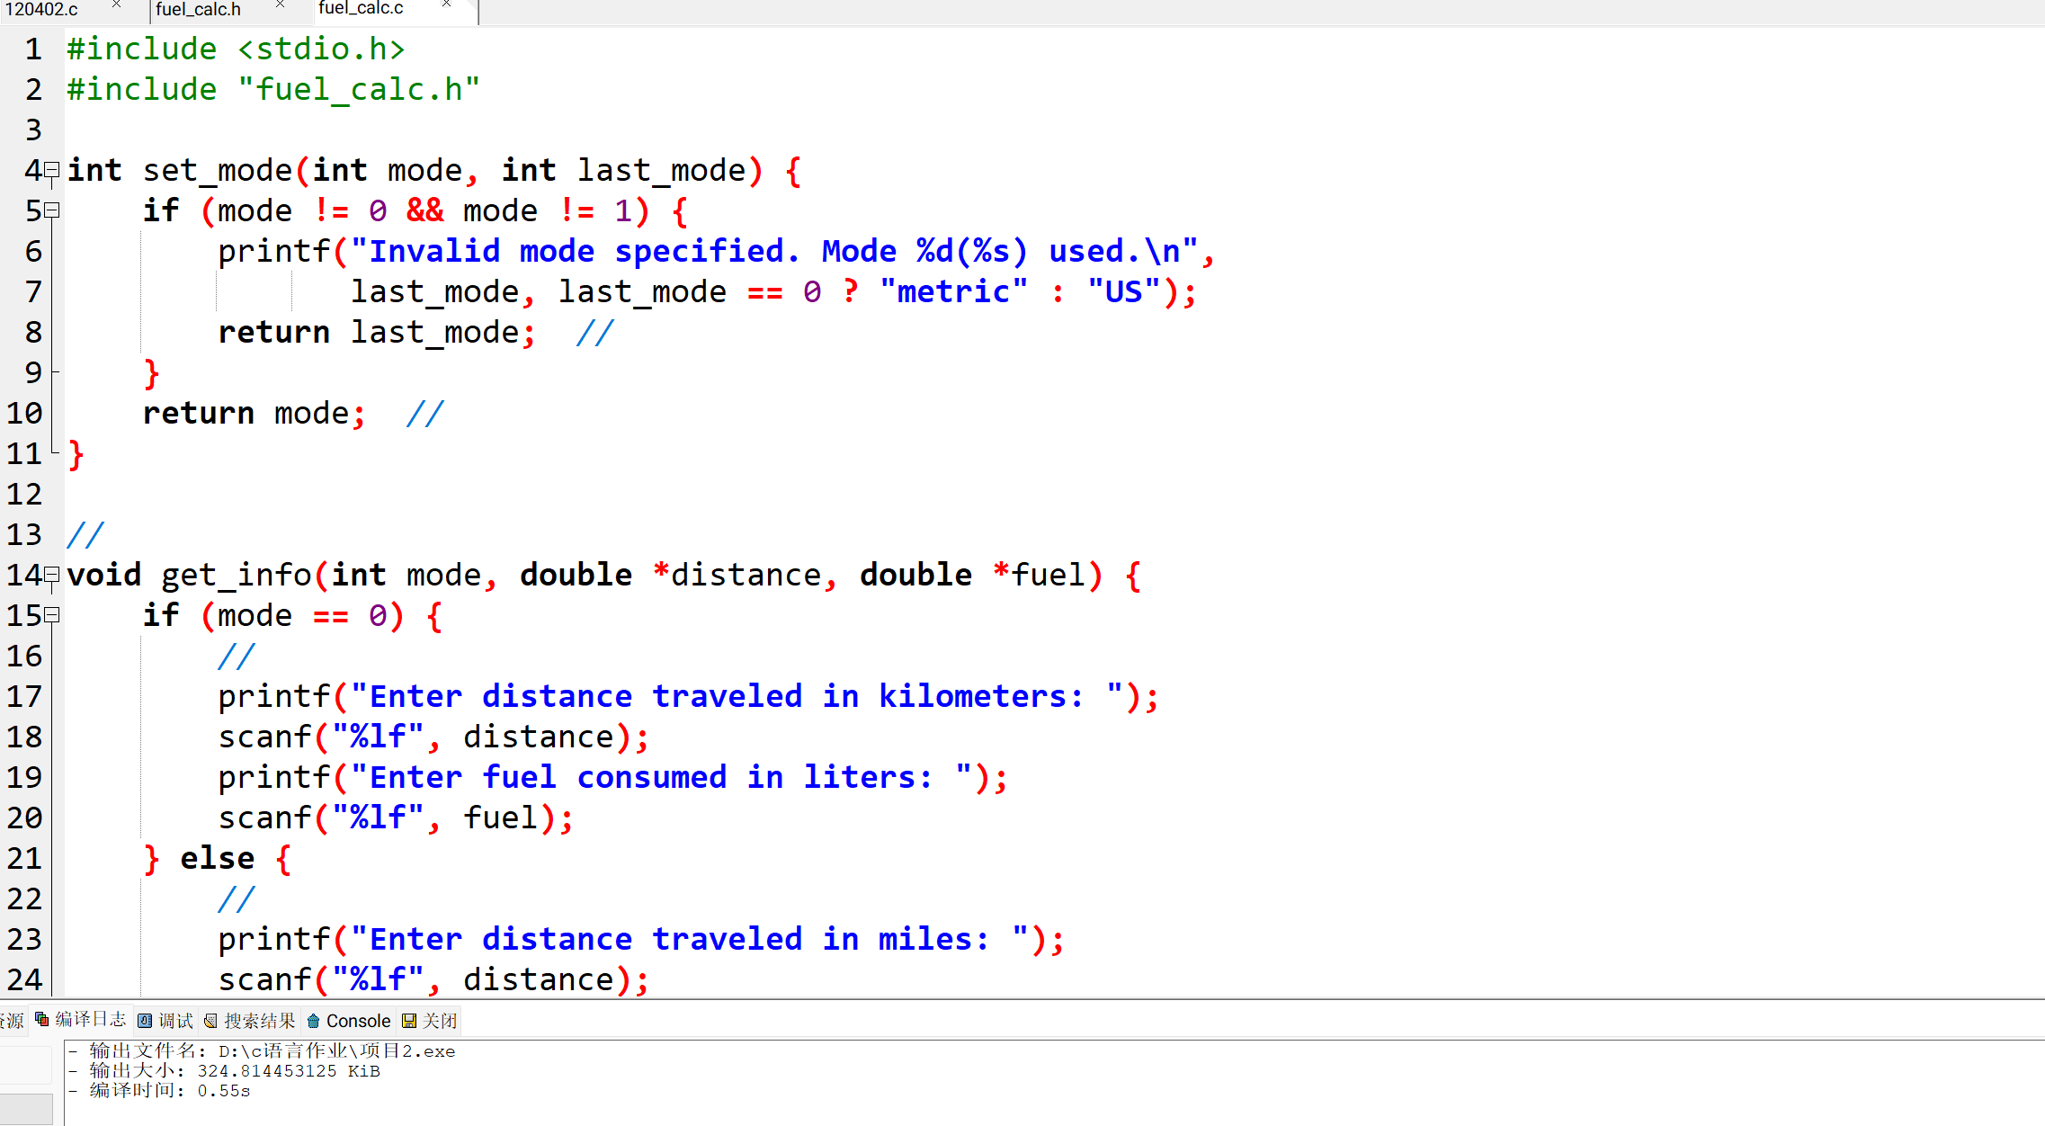This screenshot has height=1126, width=2045.
Task: Switch to the 120402.c file tab
Action: (41, 9)
